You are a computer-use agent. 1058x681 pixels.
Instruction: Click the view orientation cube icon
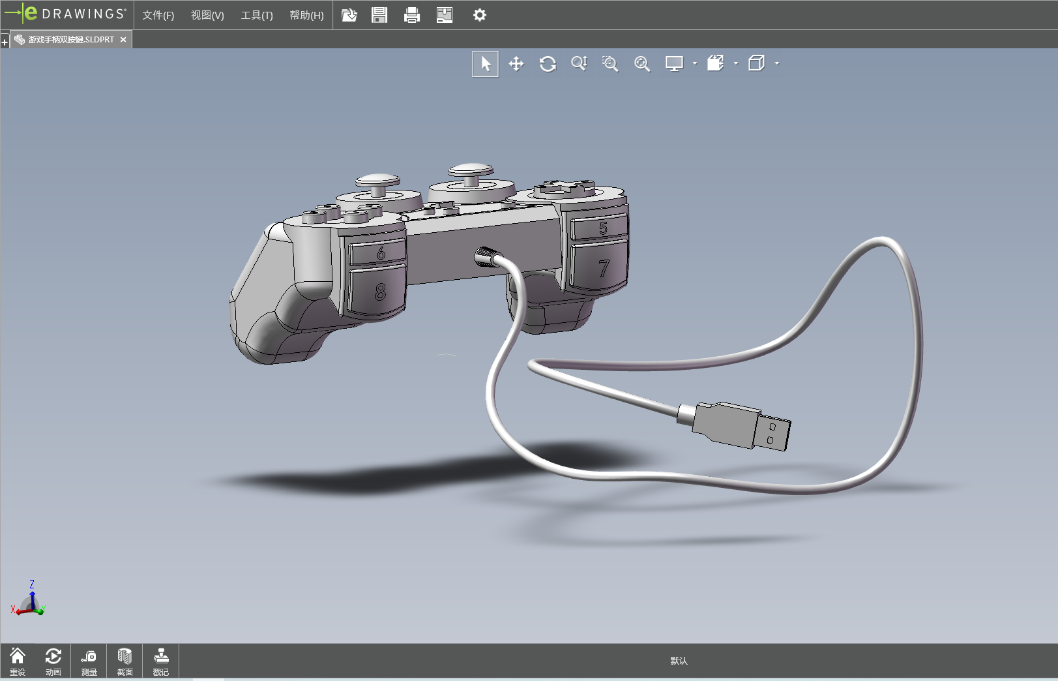(757, 63)
